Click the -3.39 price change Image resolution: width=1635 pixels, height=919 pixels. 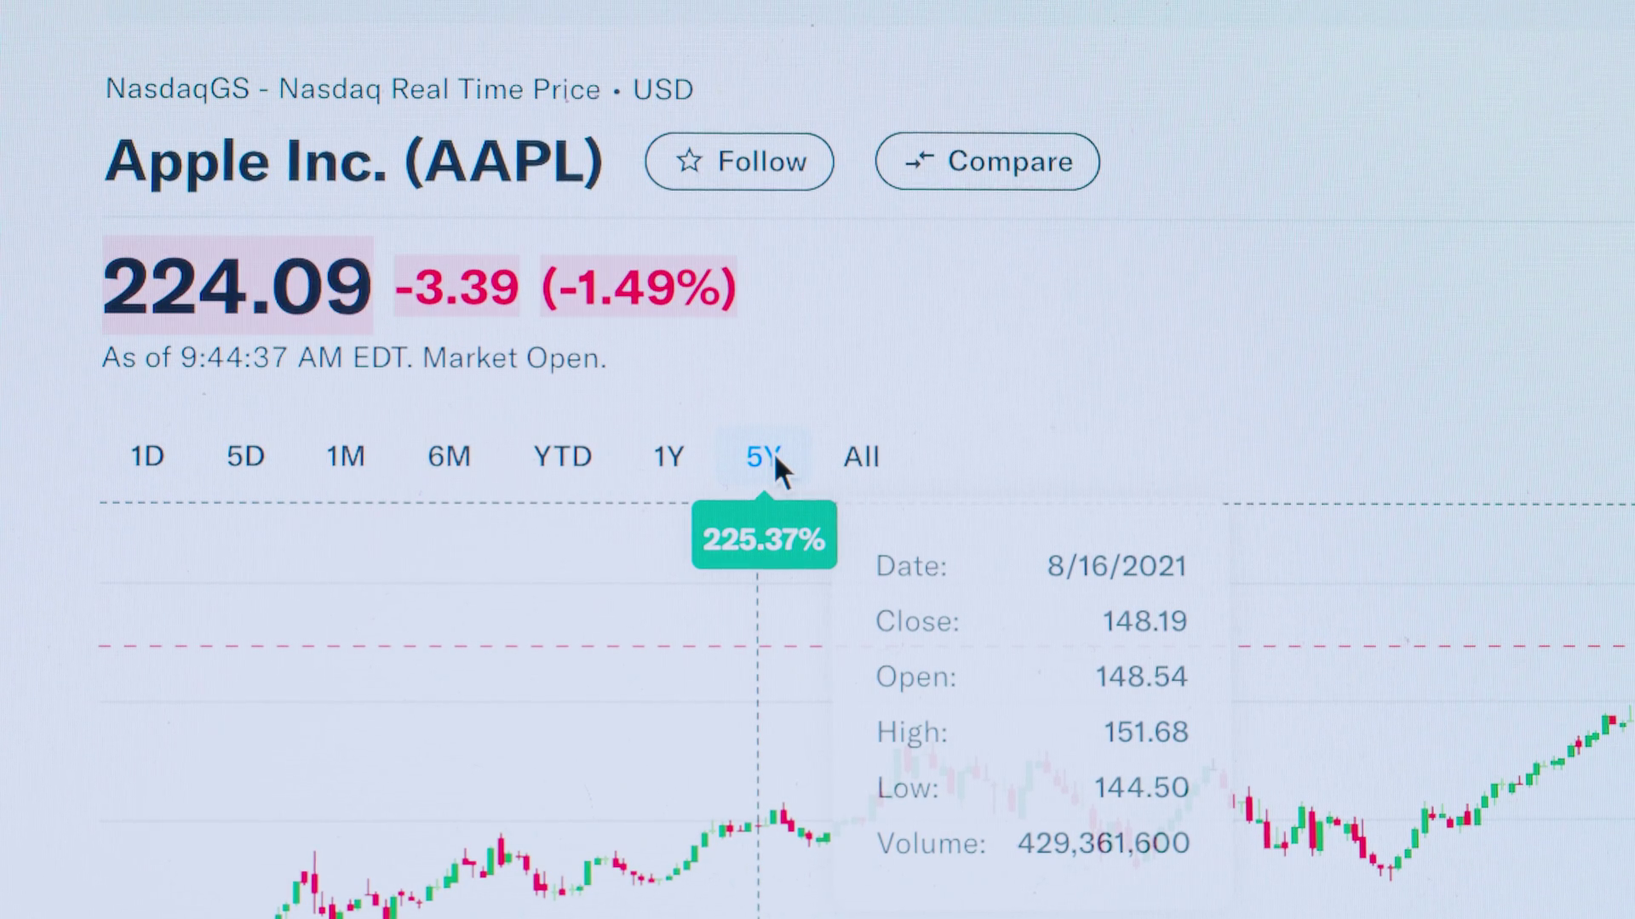pos(456,287)
